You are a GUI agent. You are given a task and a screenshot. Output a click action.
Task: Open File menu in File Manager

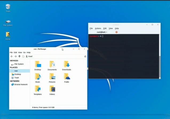click(x=11, y=53)
